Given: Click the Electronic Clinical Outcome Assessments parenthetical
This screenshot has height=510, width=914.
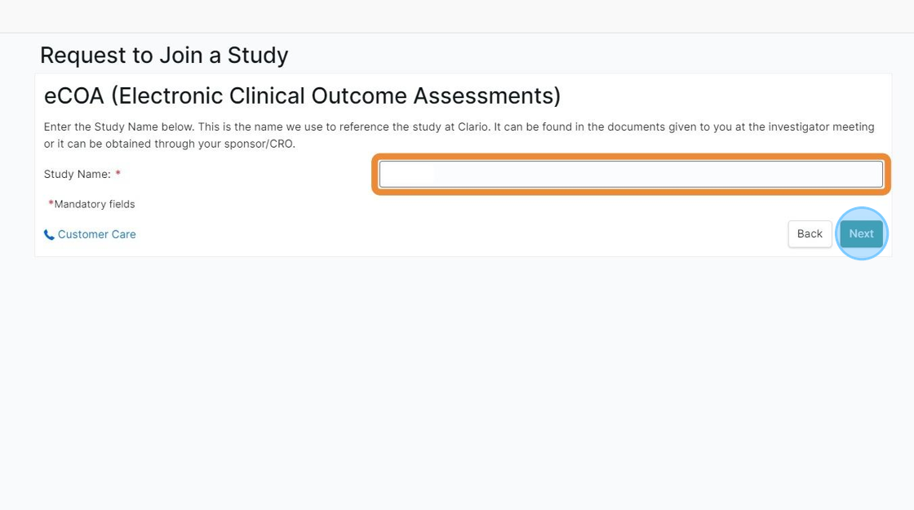Looking at the screenshot, I should [x=335, y=95].
